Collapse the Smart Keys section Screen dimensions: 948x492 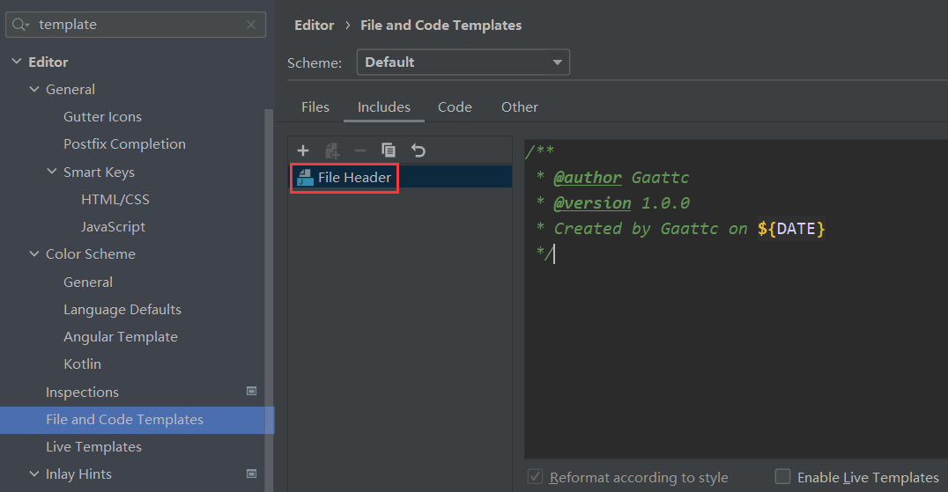(x=52, y=173)
